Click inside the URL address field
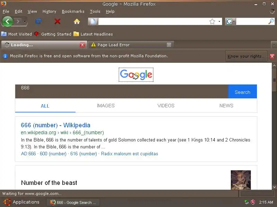This screenshot has height=207, width=277. click(153, 21)
